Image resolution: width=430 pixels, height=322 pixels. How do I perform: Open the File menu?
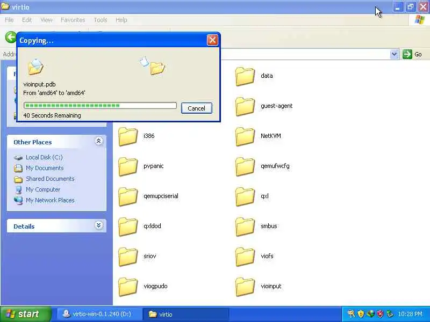pyautogui.click(x=9, y=20)
